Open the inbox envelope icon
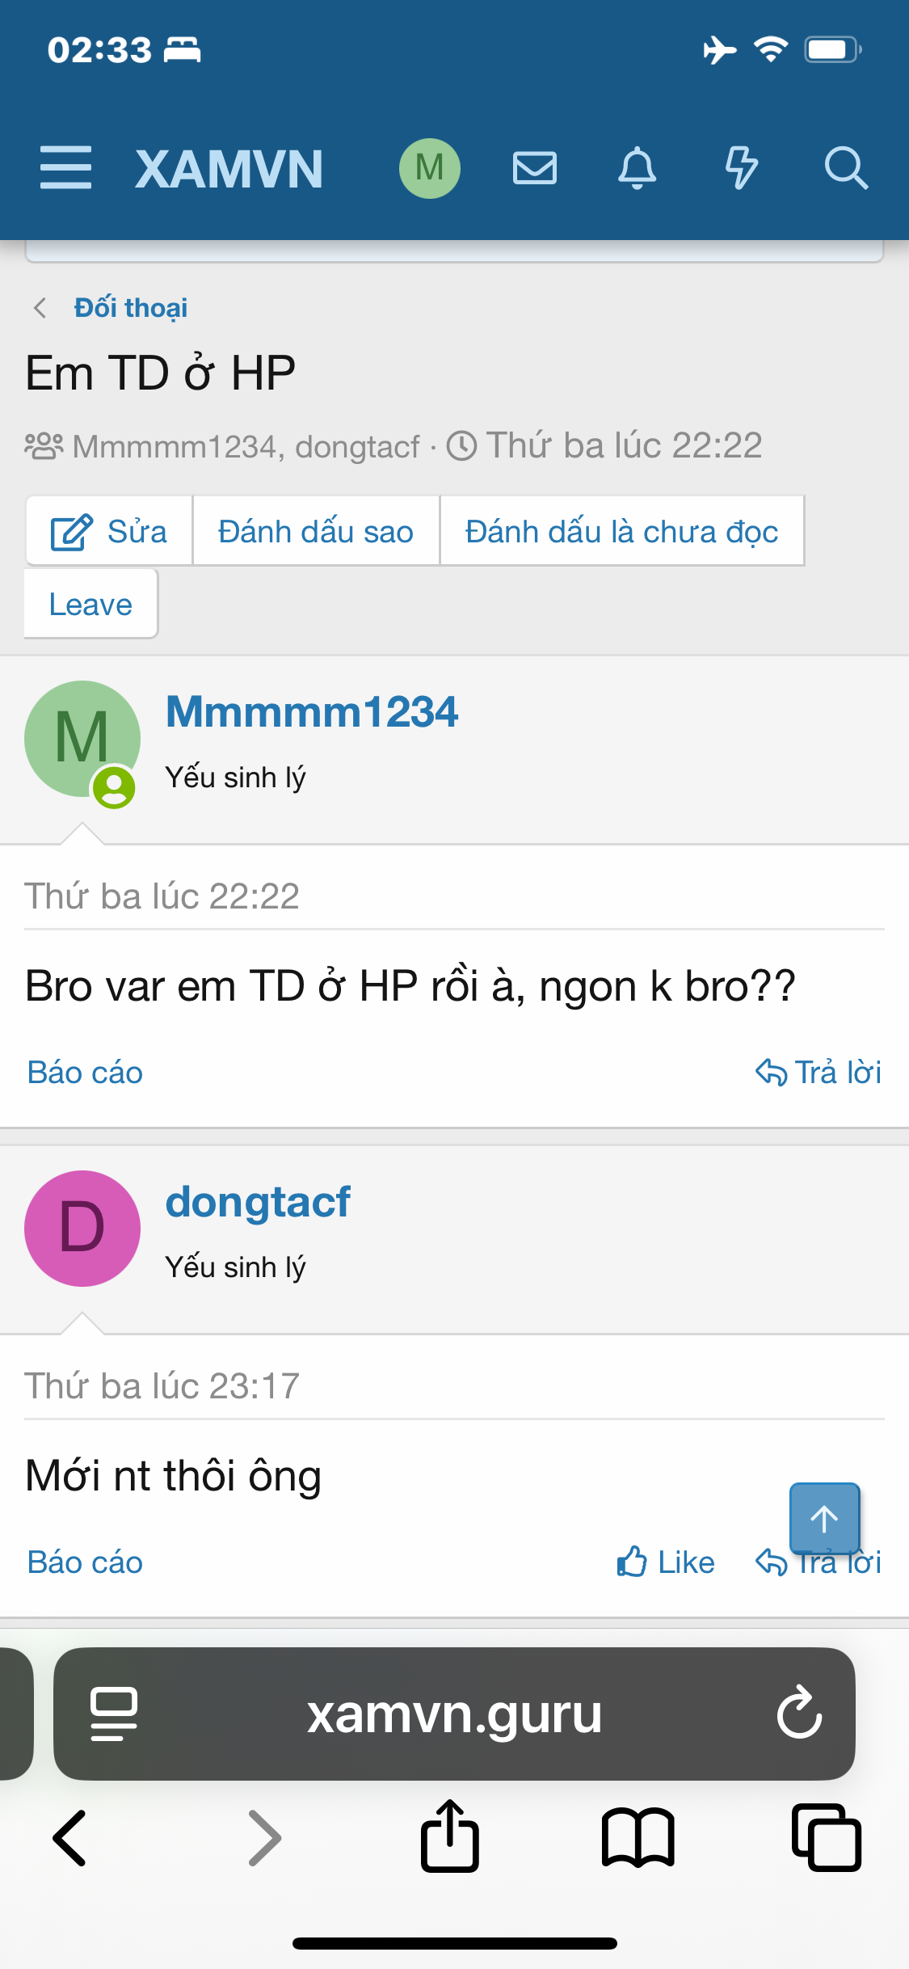This screenshot has width=909, height=1969. pyautogui.click(x=535, y=168)
